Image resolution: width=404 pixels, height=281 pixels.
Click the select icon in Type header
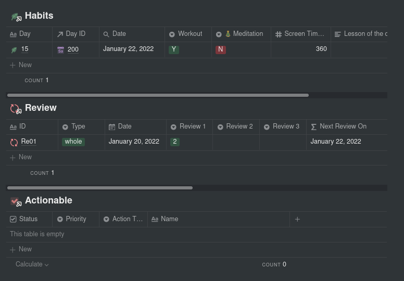click(x=65, y=127)
